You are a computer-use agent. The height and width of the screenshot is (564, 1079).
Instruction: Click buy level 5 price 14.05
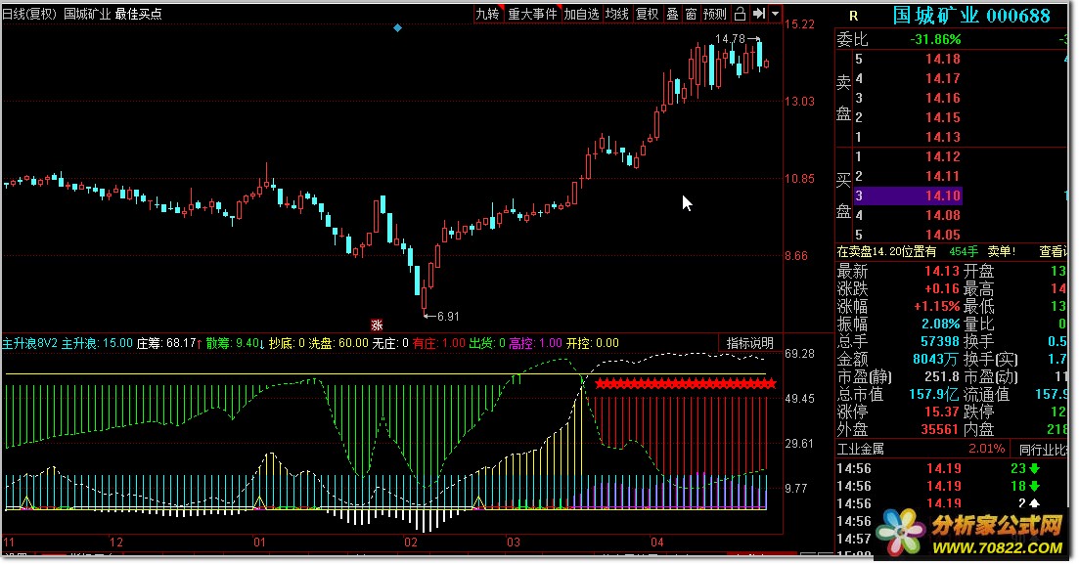pyautogui.click(x=943, y=235)
